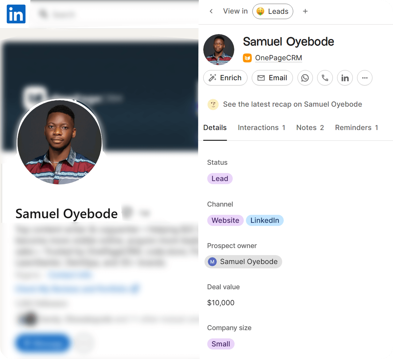
Task: Switch to the Notes tab
Action: 310,128
